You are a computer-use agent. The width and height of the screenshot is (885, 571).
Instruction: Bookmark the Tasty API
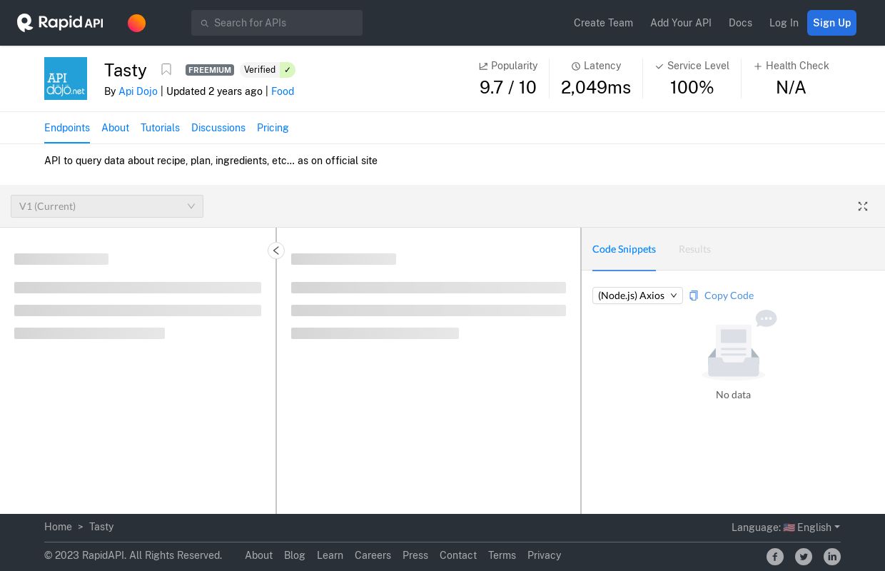click(166, 69)
